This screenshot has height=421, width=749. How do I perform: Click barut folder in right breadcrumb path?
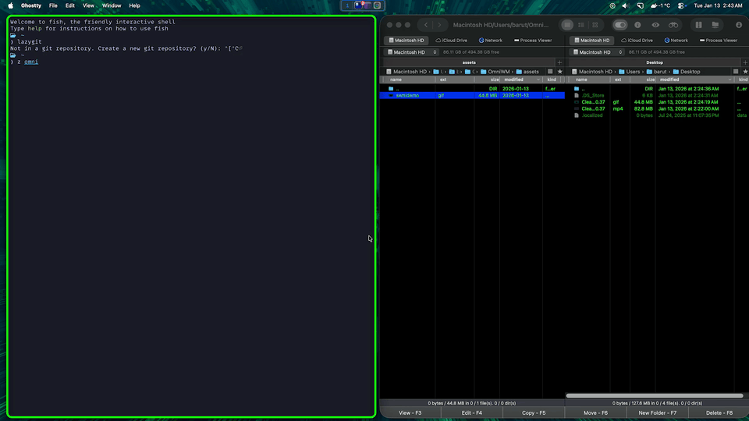click(656, 72)
